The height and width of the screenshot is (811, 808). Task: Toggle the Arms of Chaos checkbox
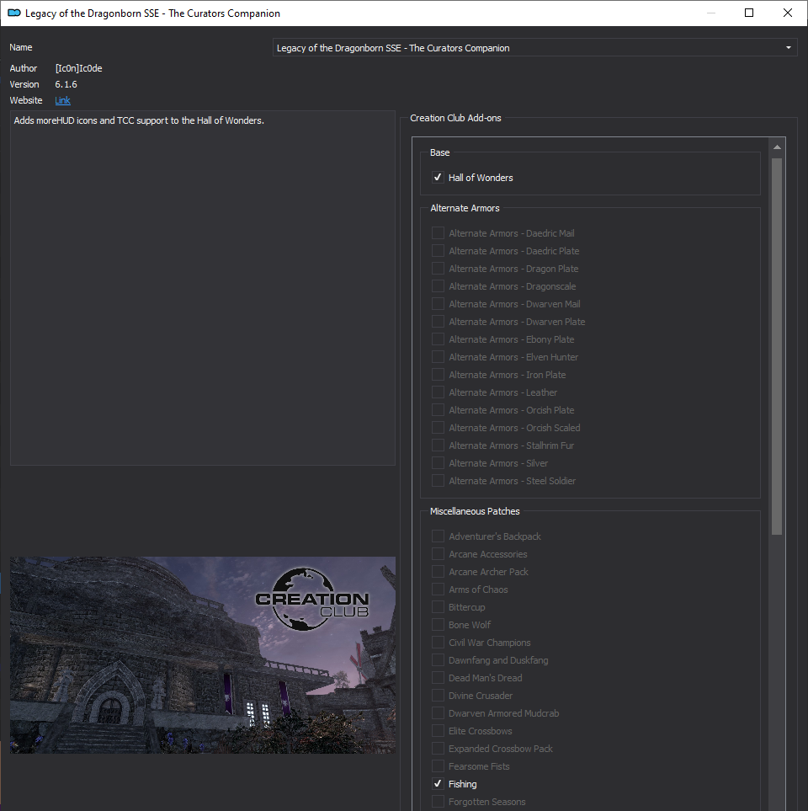pyautogui.click(x=438, y=590)
